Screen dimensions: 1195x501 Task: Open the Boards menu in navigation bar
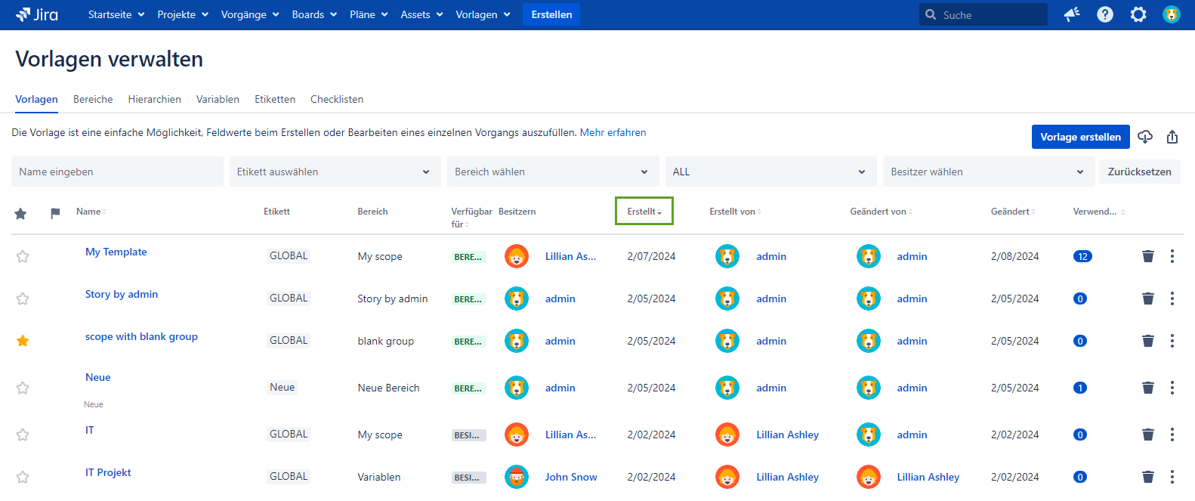313,14
